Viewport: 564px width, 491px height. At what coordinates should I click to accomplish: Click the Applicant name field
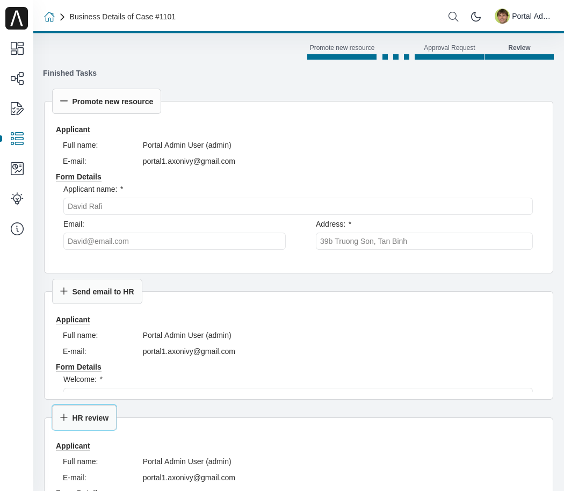[298, 206]
